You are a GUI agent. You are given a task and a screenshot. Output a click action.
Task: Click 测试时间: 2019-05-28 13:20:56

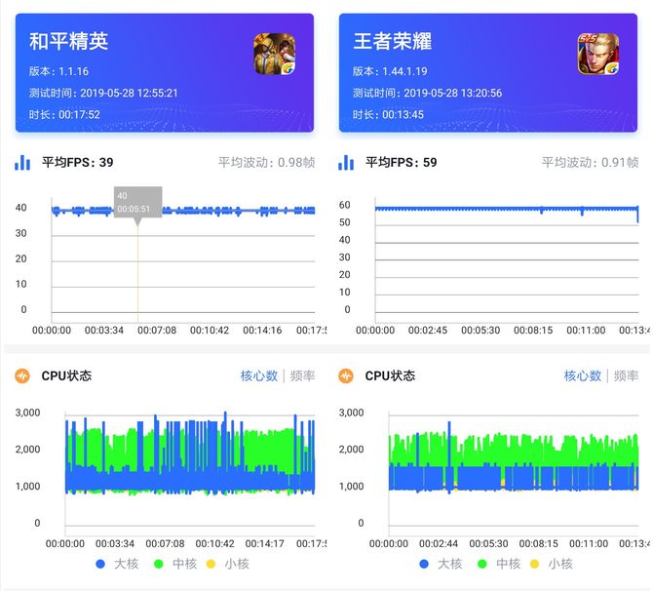pos(427,93)
